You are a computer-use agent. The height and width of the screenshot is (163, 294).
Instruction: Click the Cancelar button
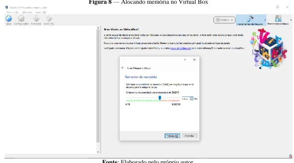(189, 136)
